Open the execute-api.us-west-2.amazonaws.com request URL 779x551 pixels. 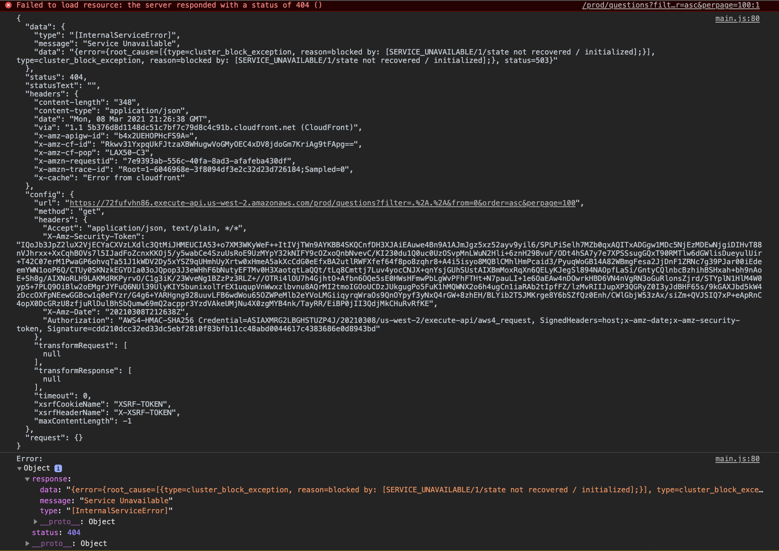click(x=322, y=203)
